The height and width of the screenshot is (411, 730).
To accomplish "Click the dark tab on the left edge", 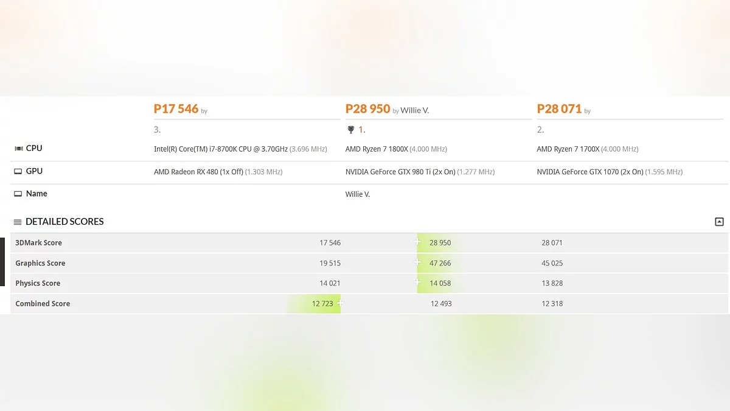I will click(2, 262).
